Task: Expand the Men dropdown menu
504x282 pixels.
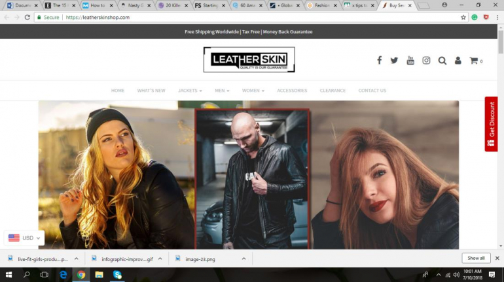Action: click(222, 91)
